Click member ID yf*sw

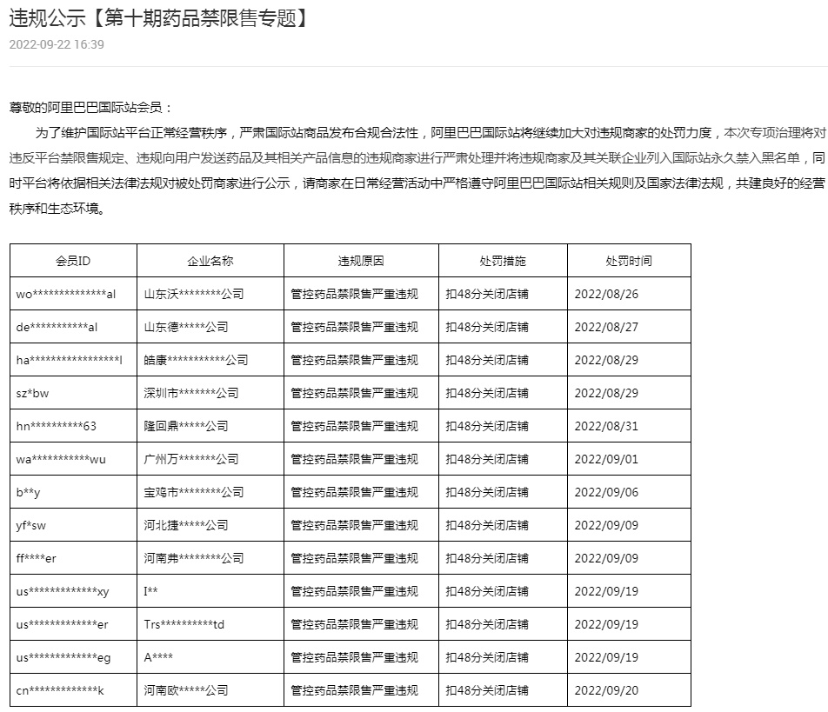click(31, 525)
